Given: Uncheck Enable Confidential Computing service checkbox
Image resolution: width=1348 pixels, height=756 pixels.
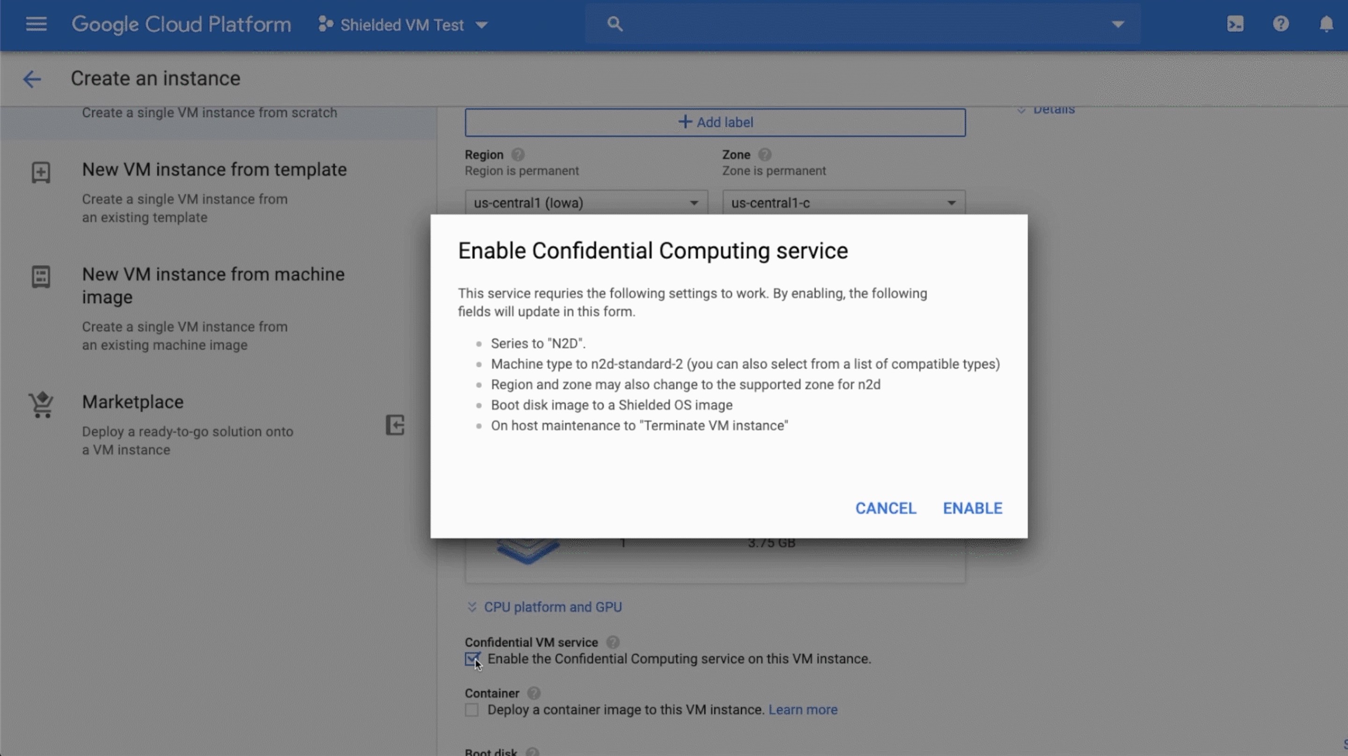Looking at the screenshot, I should 472,659.
